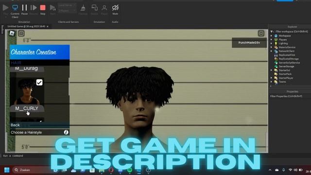
Task: Open the Local Server dropdown
Action: tap(67, 5)
